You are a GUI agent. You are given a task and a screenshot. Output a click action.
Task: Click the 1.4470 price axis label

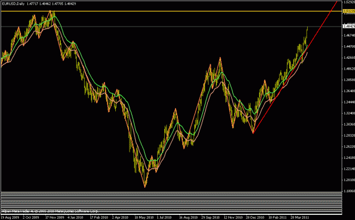tap(349, 46)
